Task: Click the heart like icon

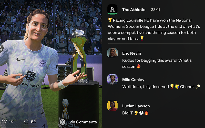Action: 5,121
